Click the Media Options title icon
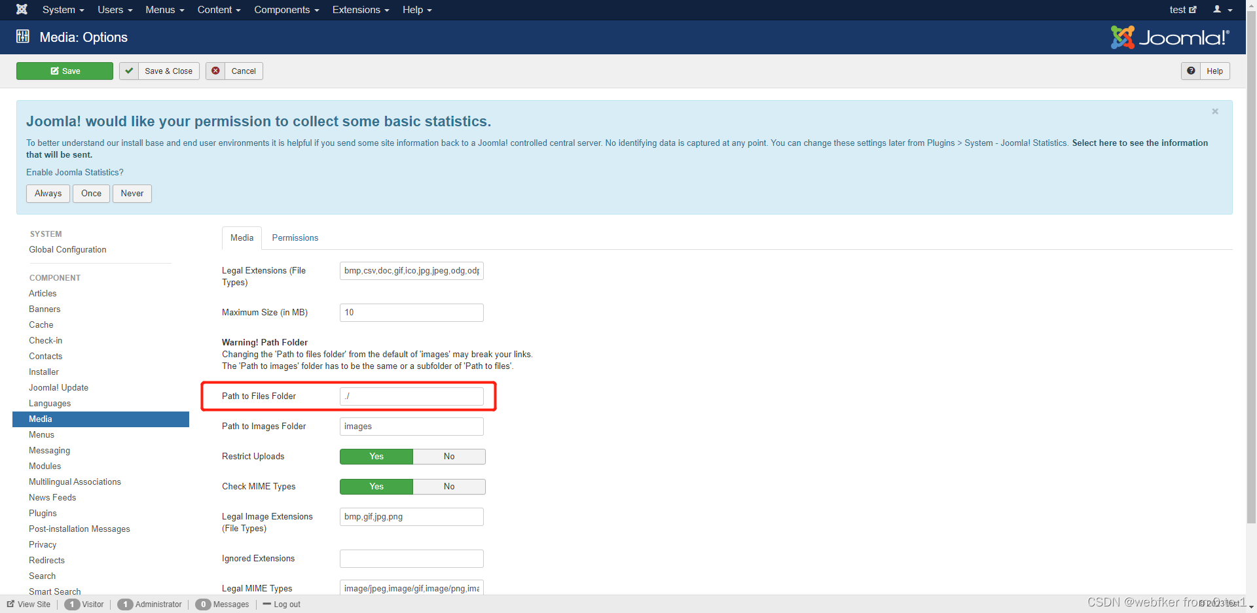This screenshot has width=1257, height=613. 23,37
